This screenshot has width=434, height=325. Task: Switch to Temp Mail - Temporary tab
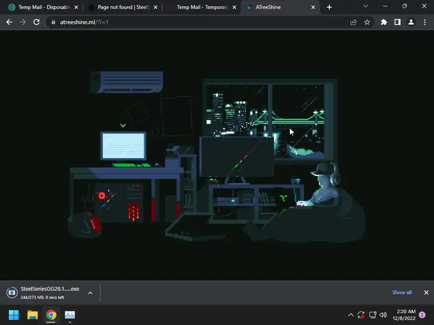tap(202, 7)
